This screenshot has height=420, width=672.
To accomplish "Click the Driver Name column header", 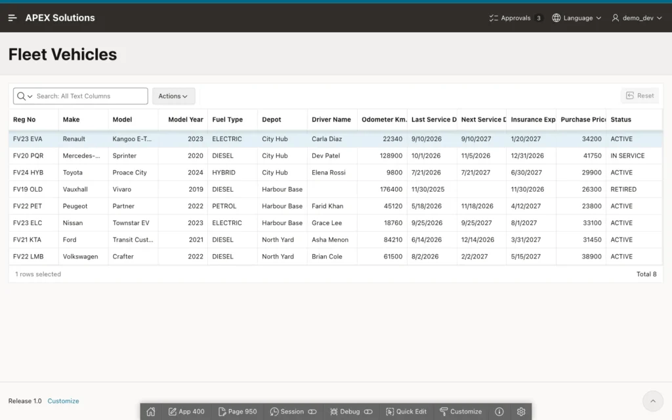I will [x=331, y=119].
